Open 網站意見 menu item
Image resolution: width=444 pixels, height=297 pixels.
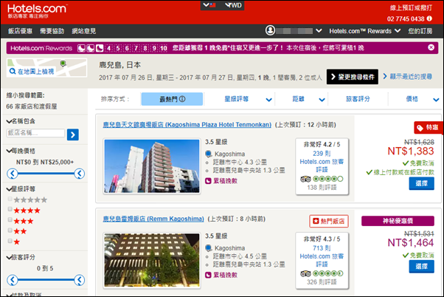84,31
